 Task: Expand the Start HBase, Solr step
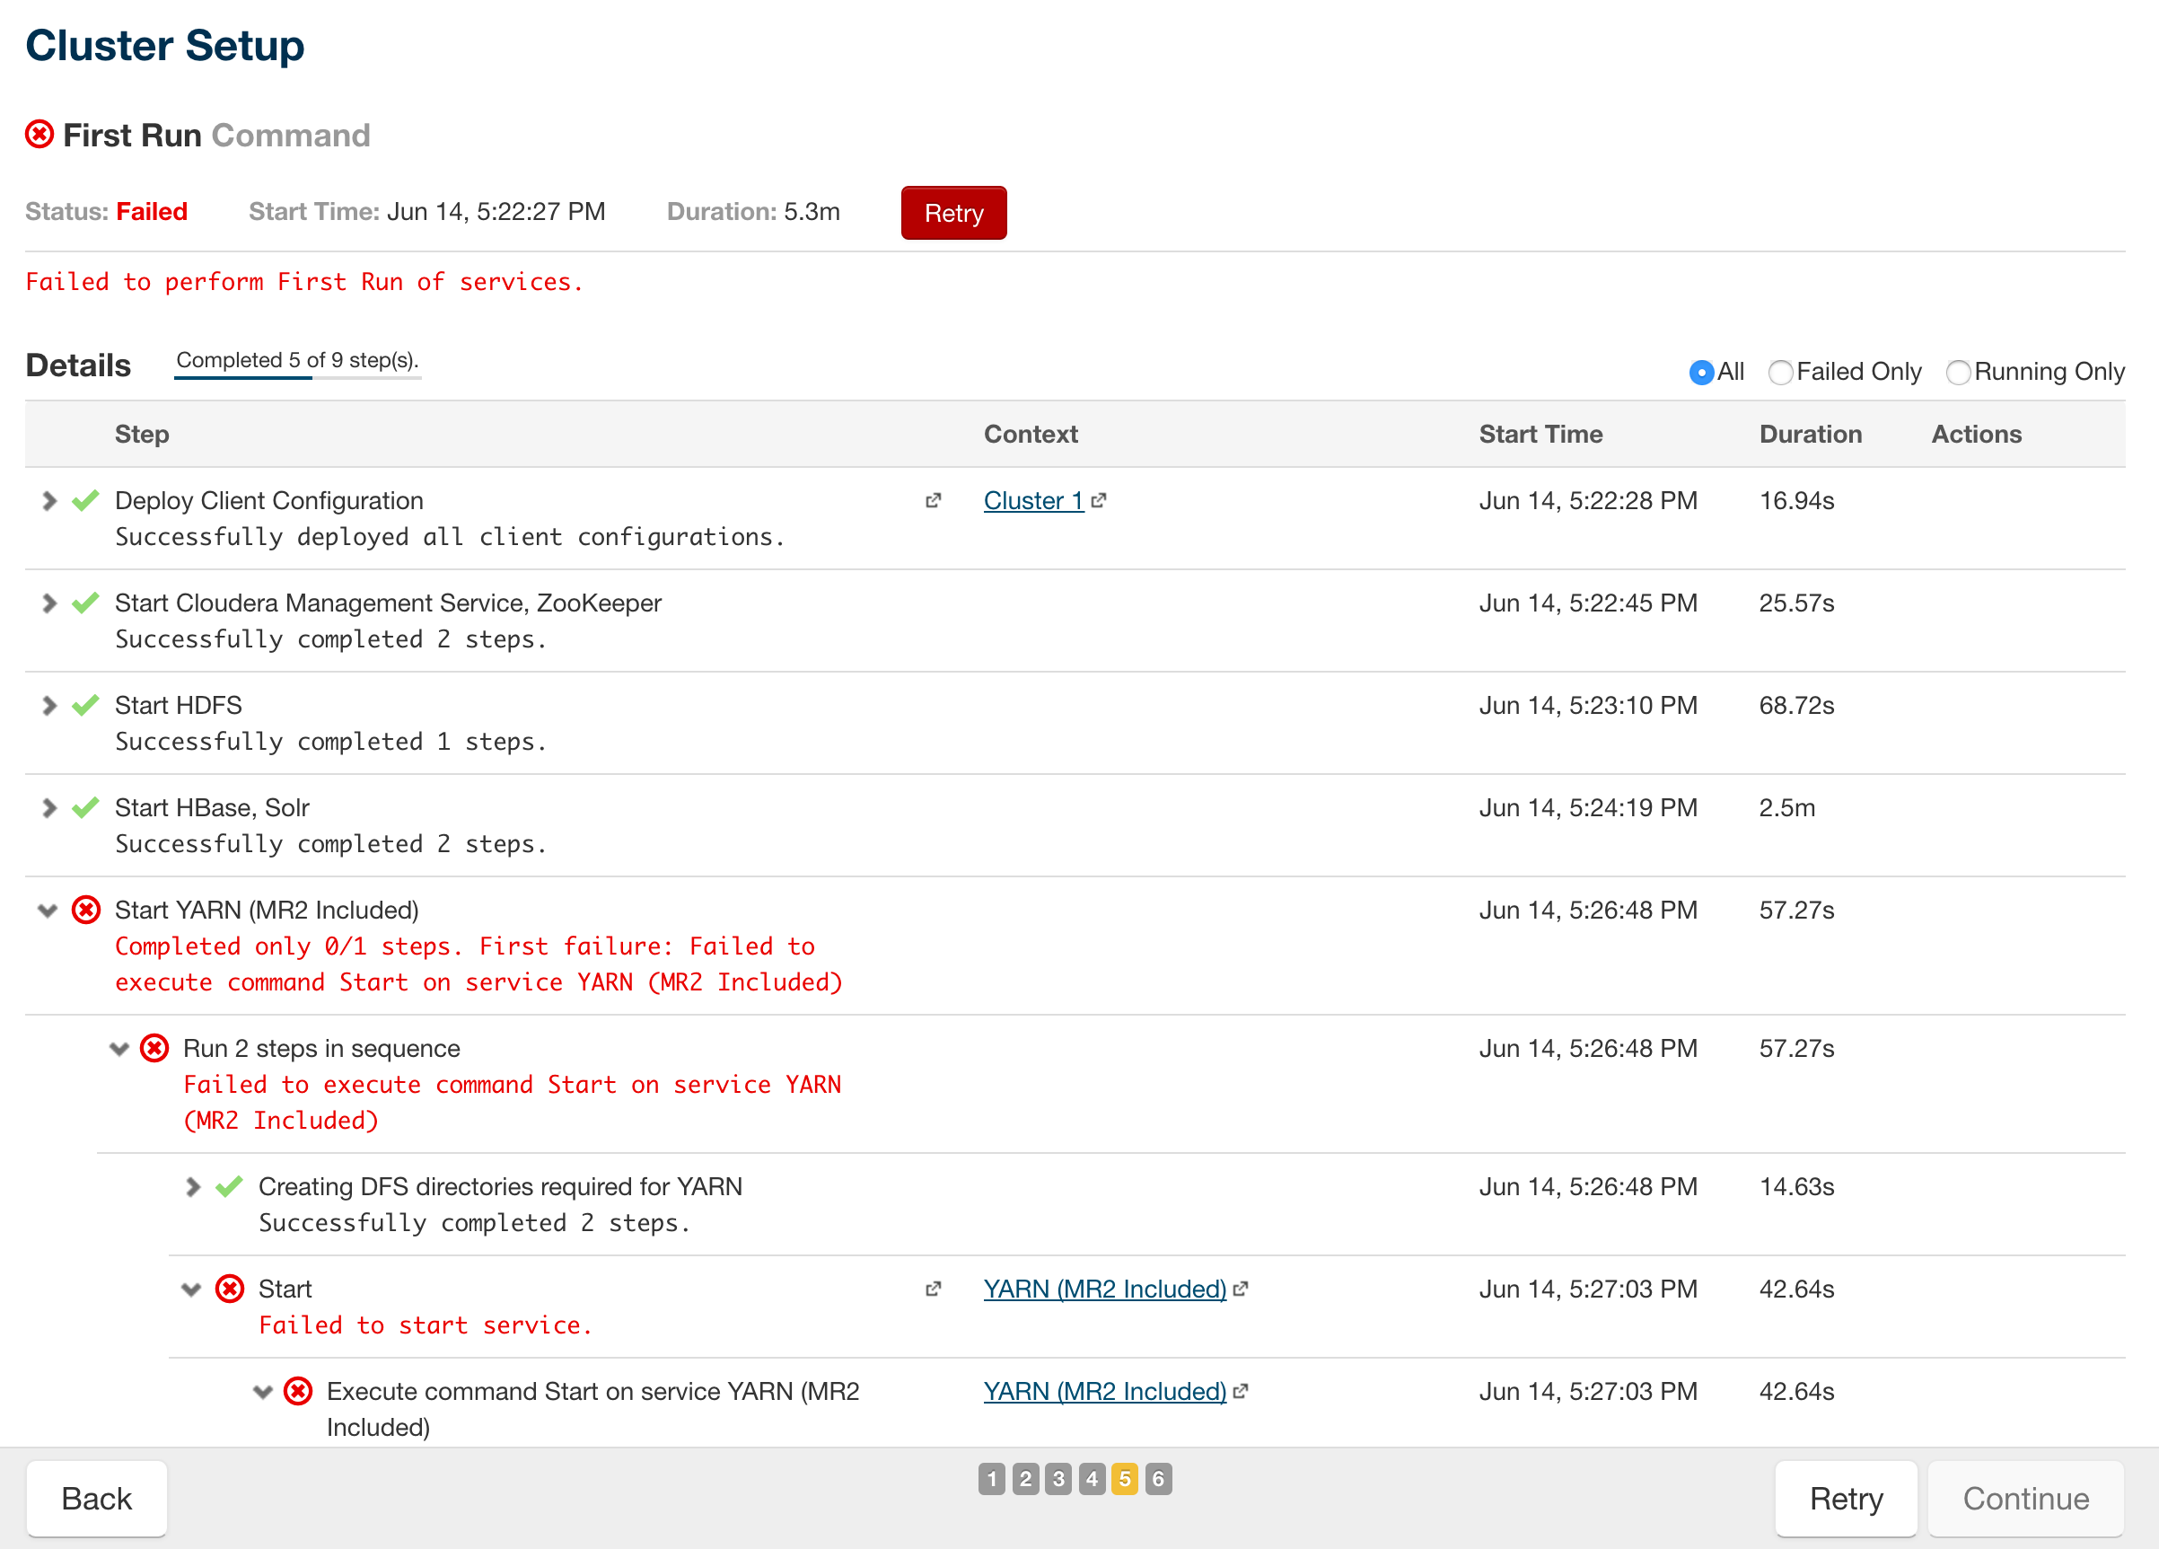49,807
